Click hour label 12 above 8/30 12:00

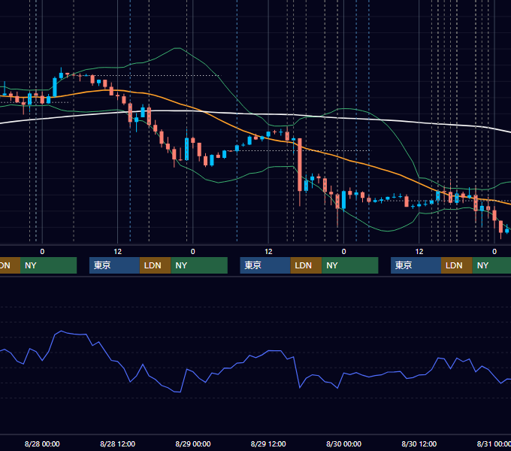click(419, 252)
